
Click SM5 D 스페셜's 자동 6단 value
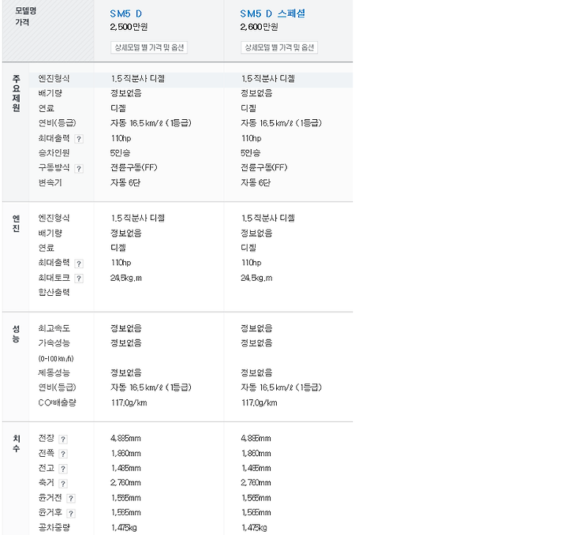point(256,182)
